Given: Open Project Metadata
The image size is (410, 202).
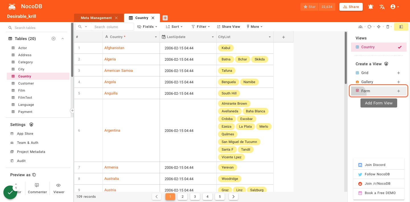Looking at the screenshot, I should (x=38, y=152).
